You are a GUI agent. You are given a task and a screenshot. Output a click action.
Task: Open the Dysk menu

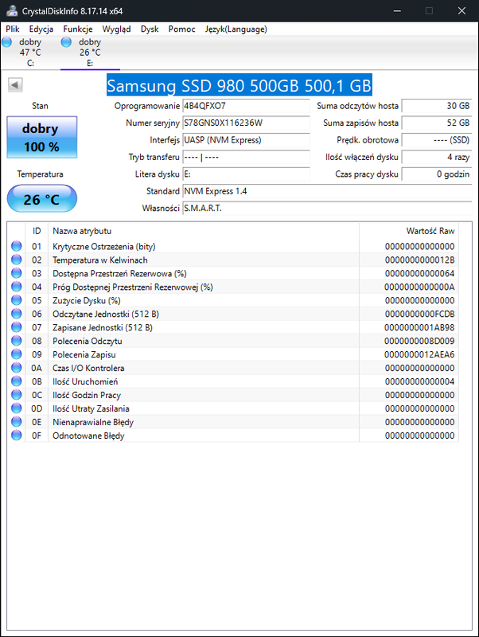coord(150,29)
